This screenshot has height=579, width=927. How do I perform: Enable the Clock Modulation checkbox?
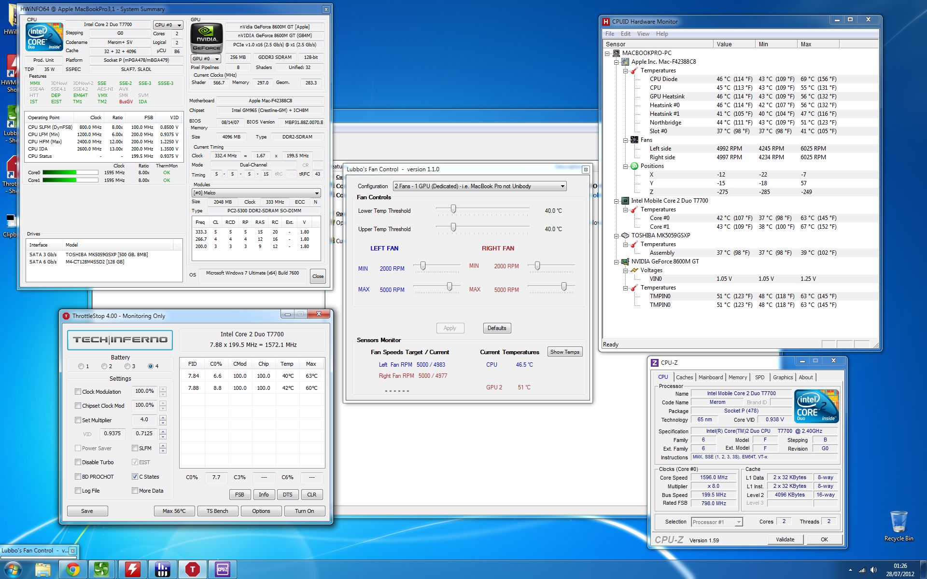coord(78,392)
